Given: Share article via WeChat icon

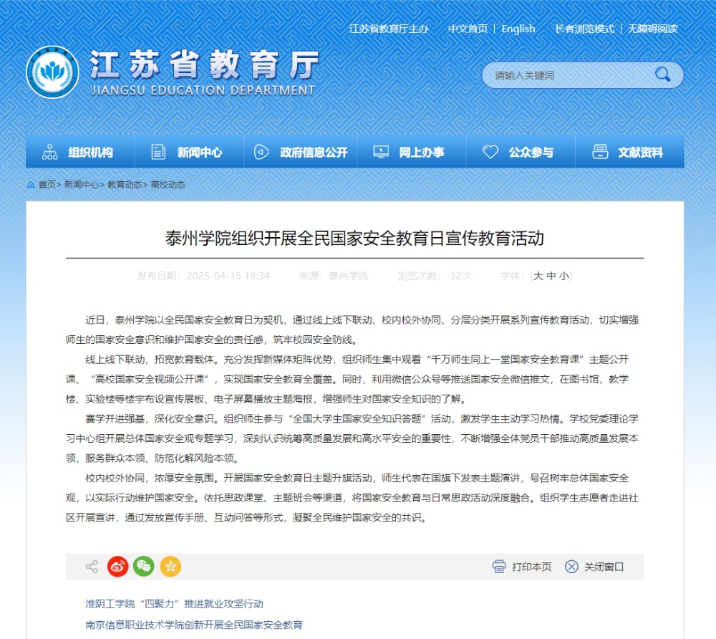Looking at the screenshot, I should click(x=144, y=567).
